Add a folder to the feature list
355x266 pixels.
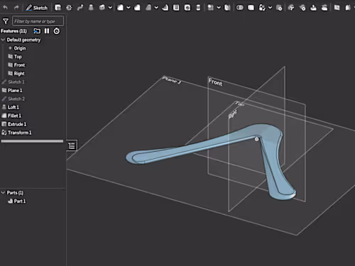[x=37, y=31]
